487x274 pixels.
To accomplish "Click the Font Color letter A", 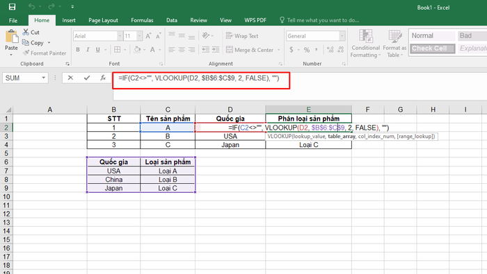I will pos(152,49).
